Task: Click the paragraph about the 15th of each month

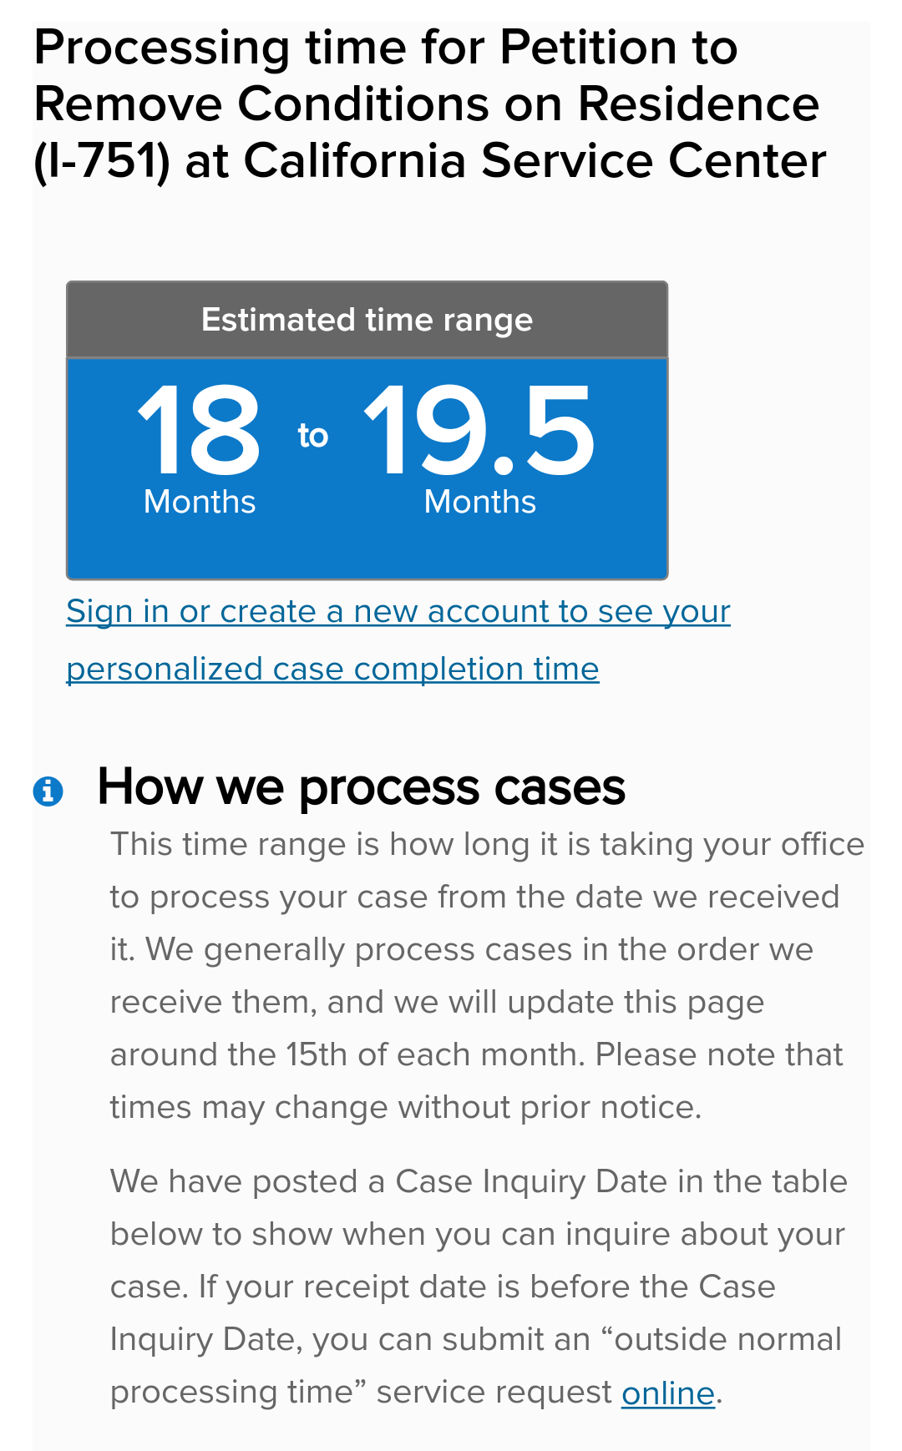Action: pos(487,976)
